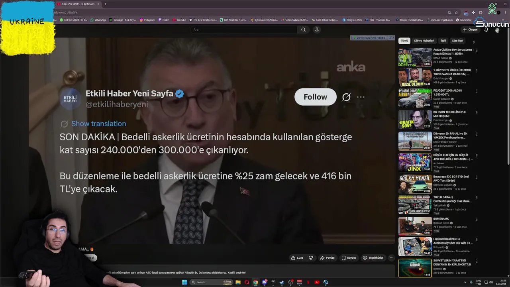Open the 600 KM MENZİL thumbnail
510x287 pixels.
pos(415,184)
